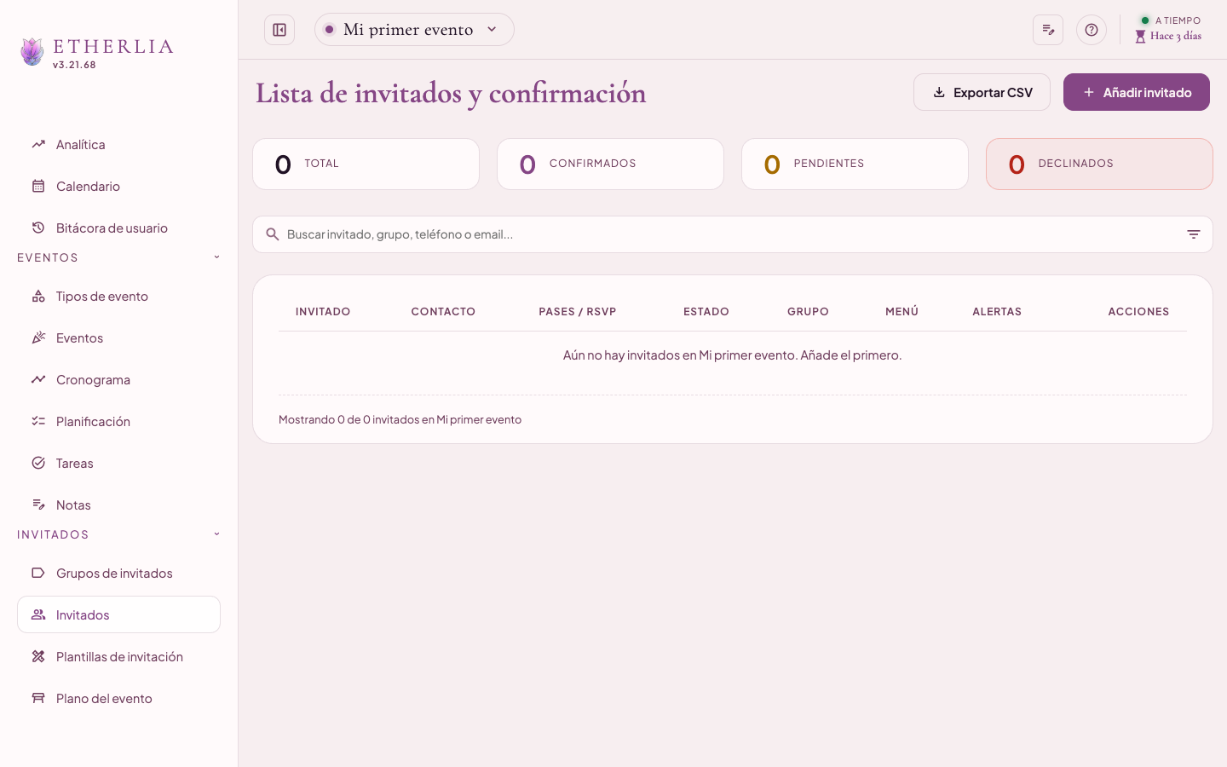Open the Mi primer evento dropdown
1227x767 pixels.
[x=414, y=30]
